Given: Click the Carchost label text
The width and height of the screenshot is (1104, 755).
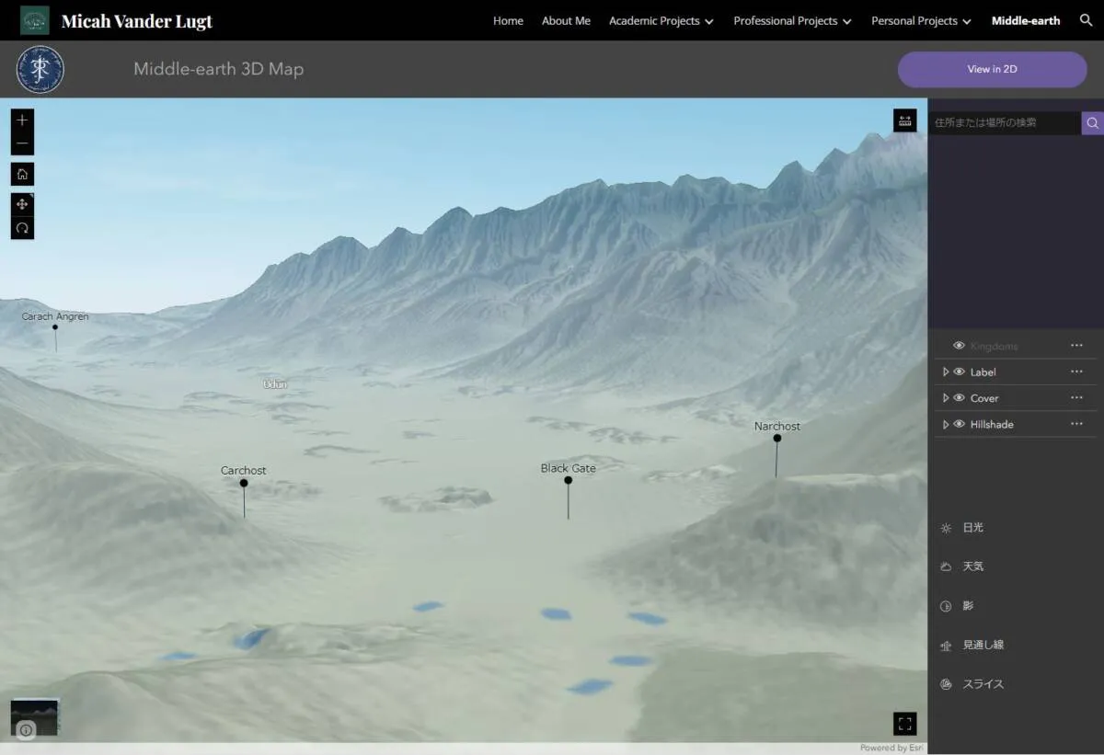Looking at the screenshot, I should click(x=244, y=470).
